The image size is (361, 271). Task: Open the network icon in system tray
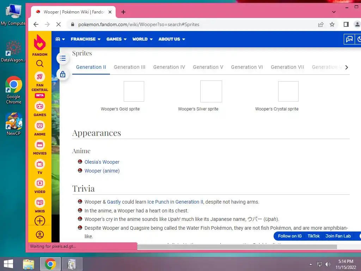click(x=319, y=264)
